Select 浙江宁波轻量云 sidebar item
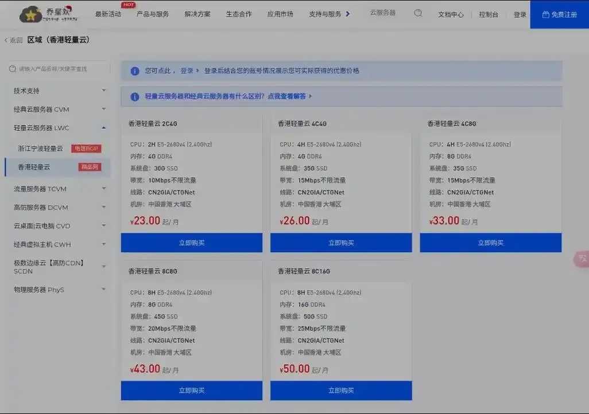Image resolution: width=589 pixels, height=414 pixels. [41, 149]
